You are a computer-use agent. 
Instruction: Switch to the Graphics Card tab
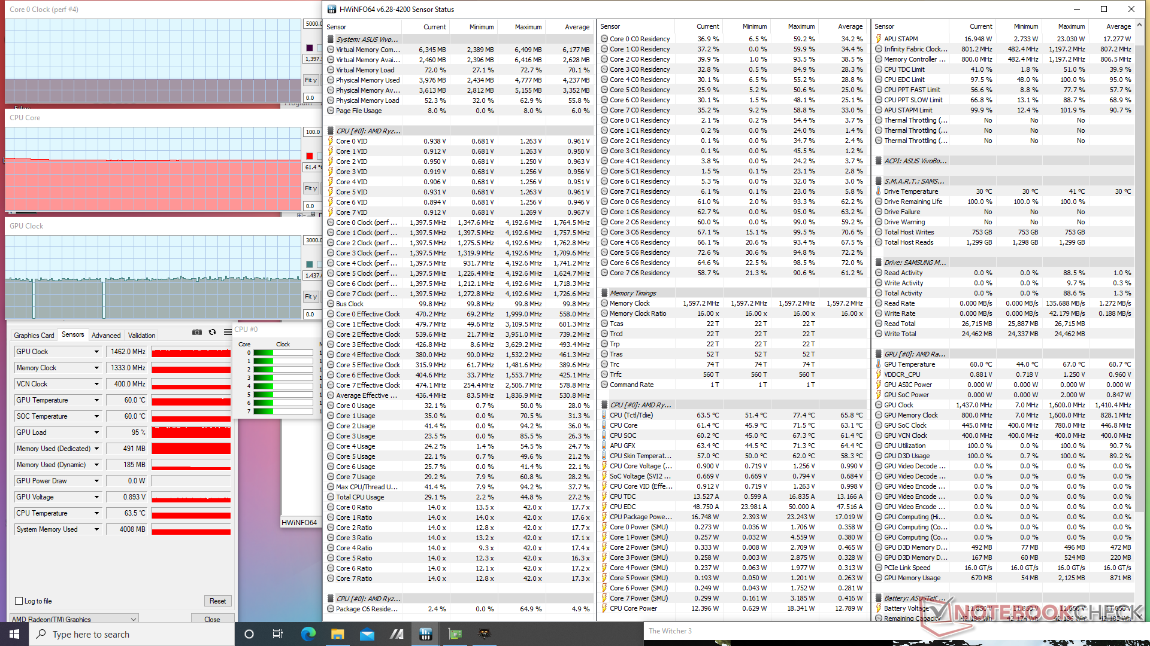coord(34,336)
